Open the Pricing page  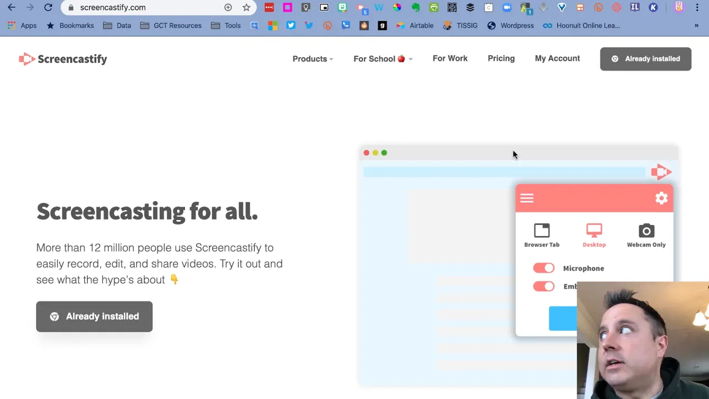(x=501, y=58)
